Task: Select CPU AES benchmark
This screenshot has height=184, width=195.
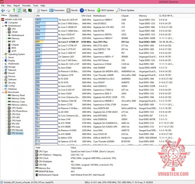Action: point(15,117)
